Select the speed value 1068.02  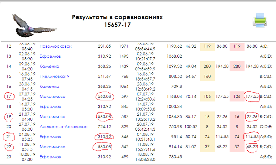(174, 56)
